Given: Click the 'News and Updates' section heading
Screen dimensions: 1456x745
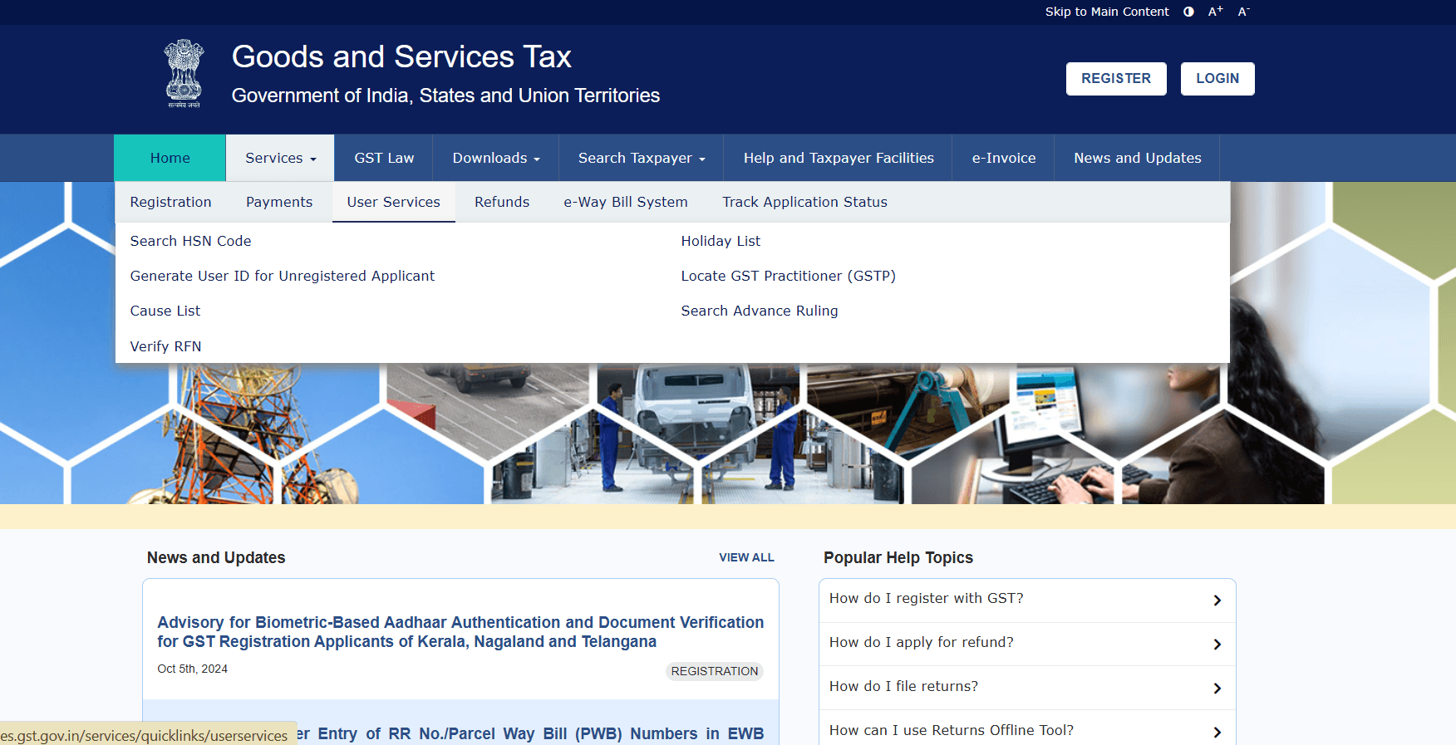Looking at the screenshot, I should (216, 557).
